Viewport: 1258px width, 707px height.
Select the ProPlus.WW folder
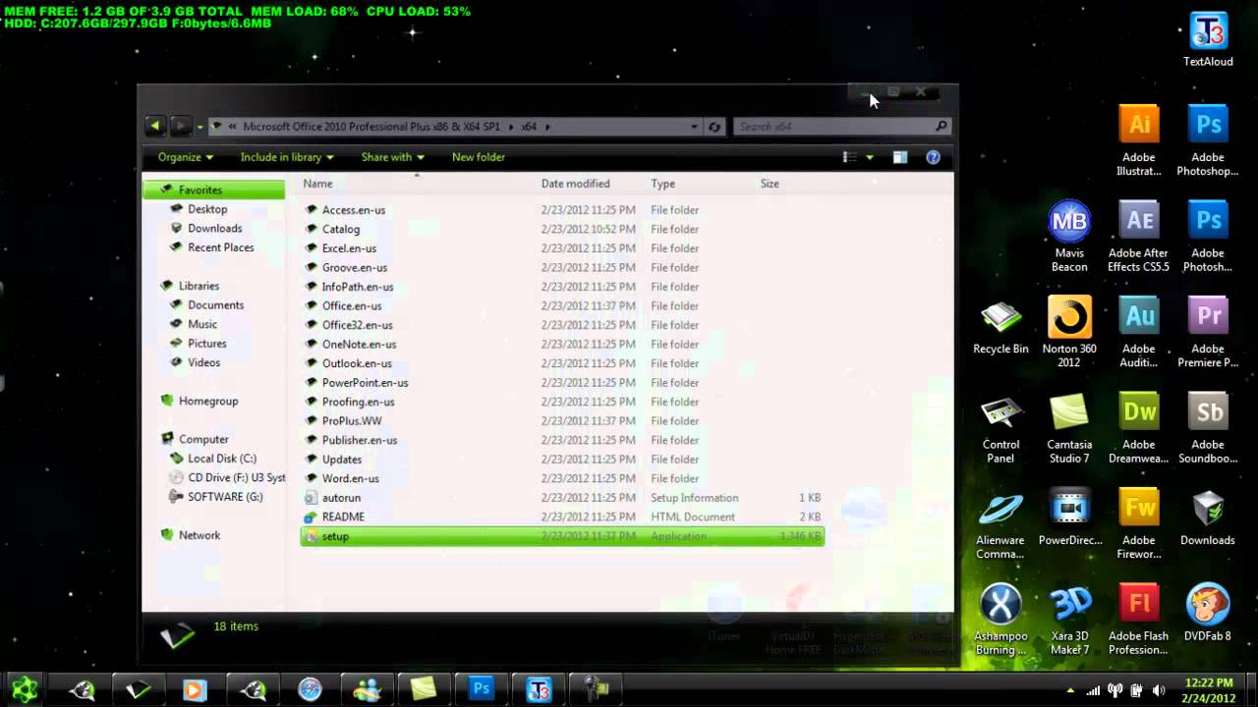[562, 421]
